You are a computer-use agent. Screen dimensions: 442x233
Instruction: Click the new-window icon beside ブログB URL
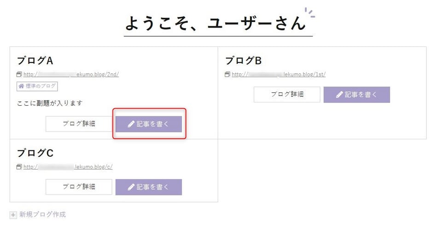(227, 74)
